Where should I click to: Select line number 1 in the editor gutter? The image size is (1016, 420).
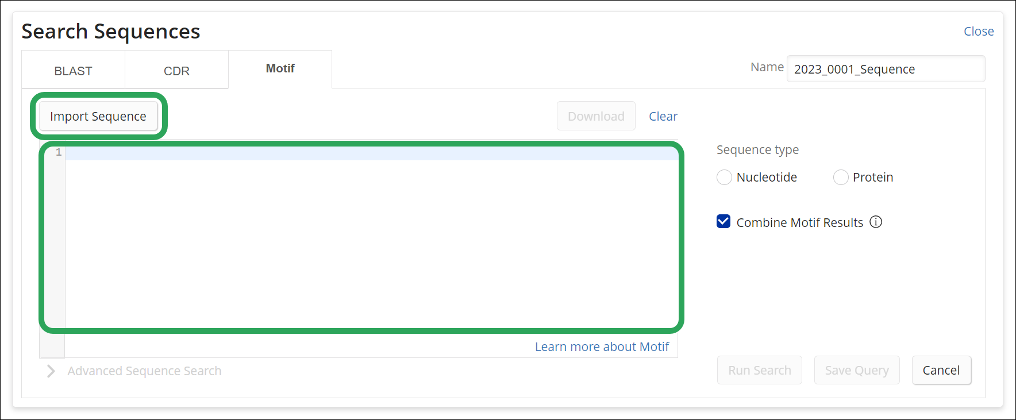[58, 153]
